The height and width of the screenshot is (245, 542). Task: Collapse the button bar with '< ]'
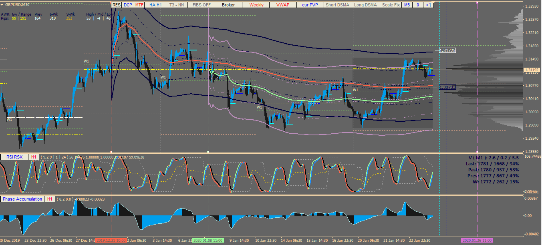pos(428,5)
